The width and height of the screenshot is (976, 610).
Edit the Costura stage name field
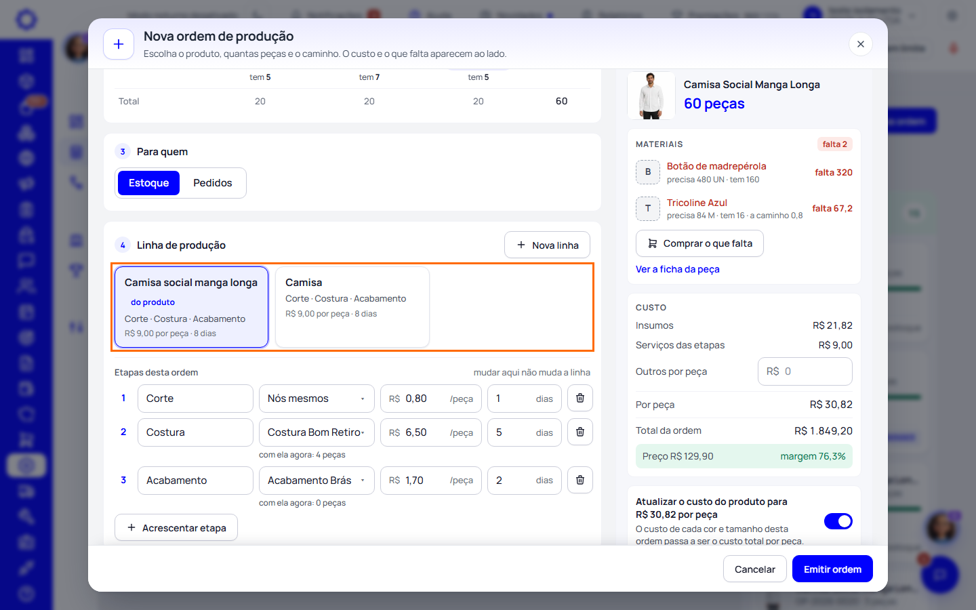[x=195, y=432]
